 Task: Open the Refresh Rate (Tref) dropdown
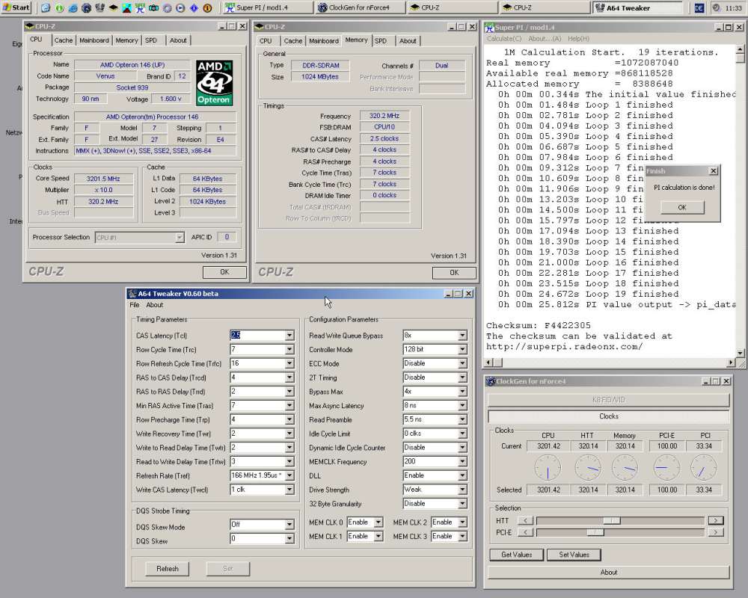(289, 475)
